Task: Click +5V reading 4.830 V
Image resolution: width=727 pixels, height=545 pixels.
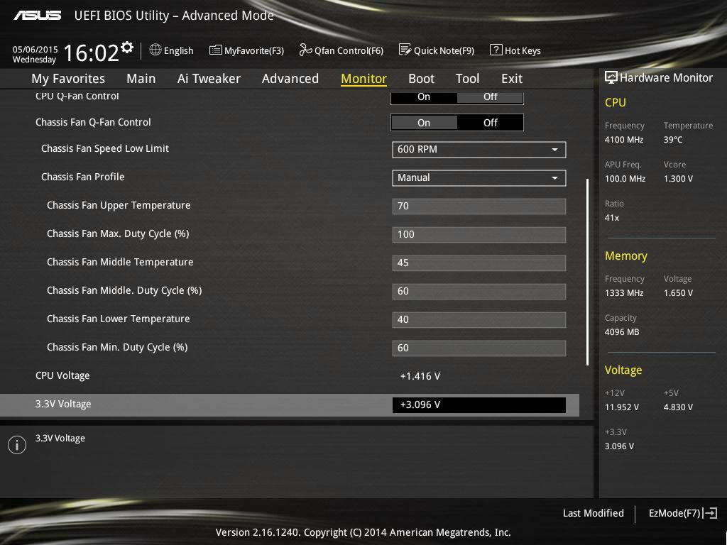Action: point(678,407)
